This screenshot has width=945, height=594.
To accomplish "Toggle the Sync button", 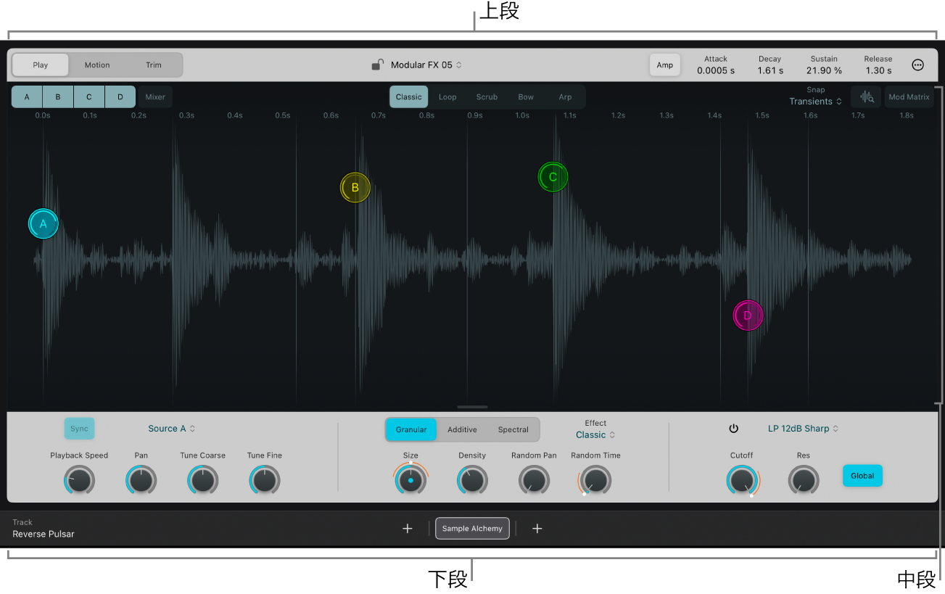I will [x=79, y=429].
